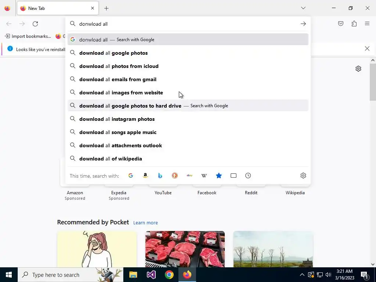Pick suggestion download all attachments outlook
Viewport: 376px width, 282px height.
coord(188,145)
